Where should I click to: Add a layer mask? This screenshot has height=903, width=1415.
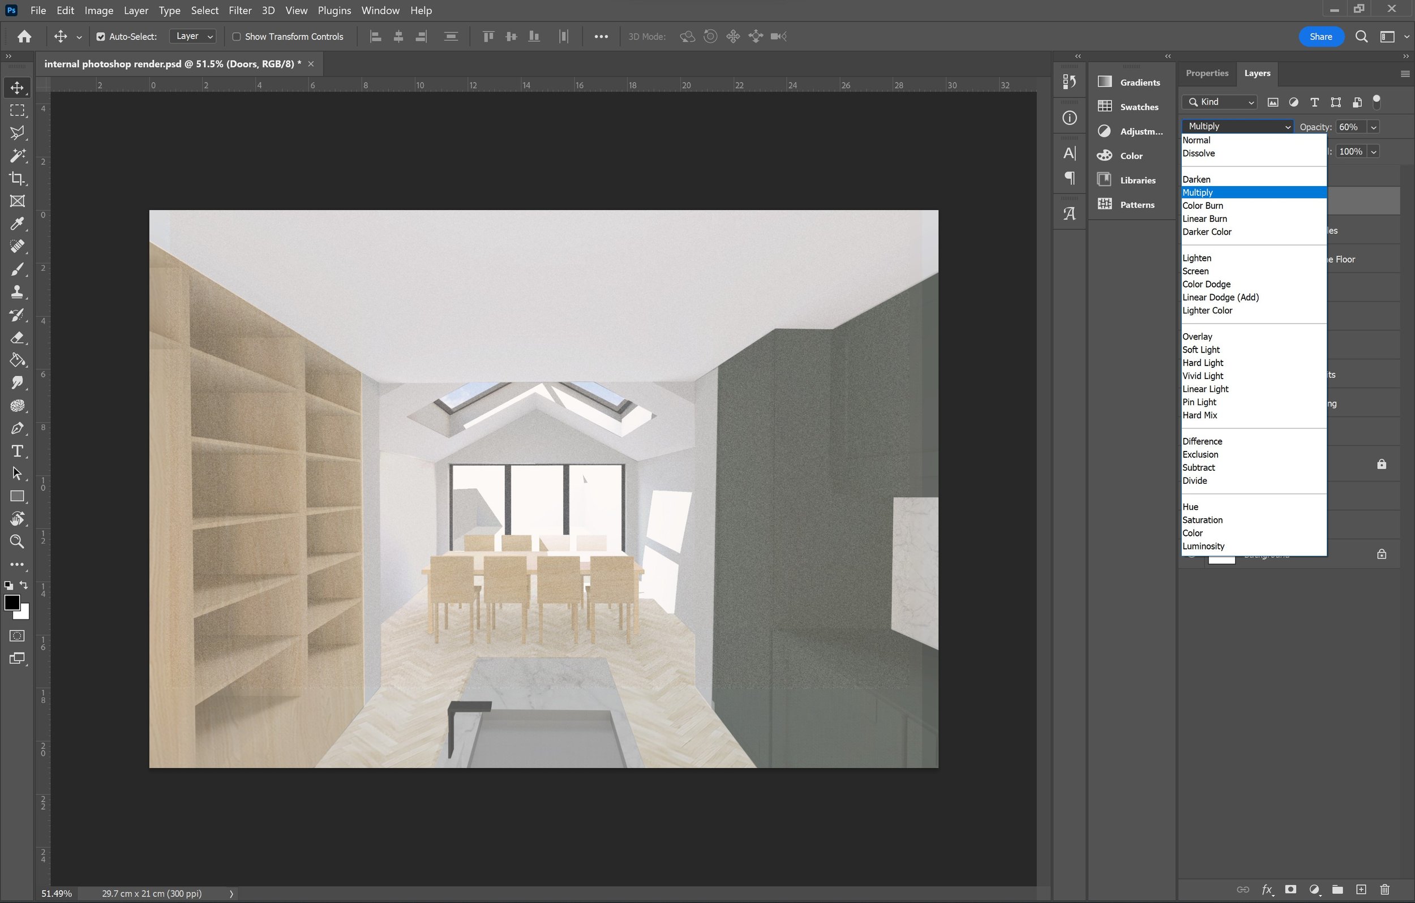pyautogui.click(x=1290, y=889)
